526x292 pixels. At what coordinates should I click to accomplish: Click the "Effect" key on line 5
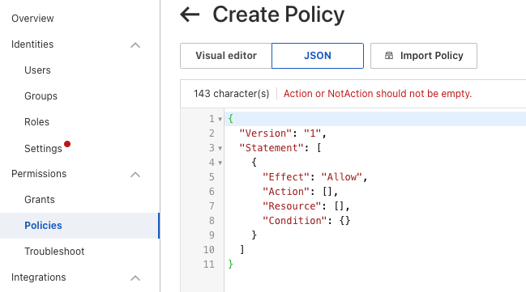pos(286,177)
